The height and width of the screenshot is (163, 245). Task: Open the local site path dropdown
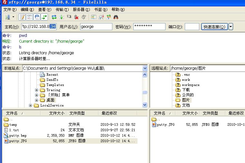coord(145,68)
